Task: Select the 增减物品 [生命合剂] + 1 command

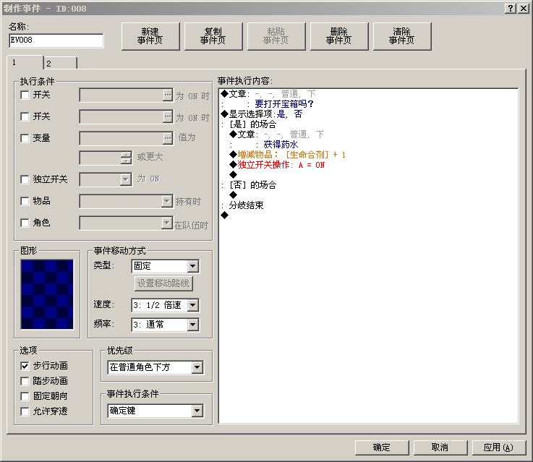Action: 288,155
